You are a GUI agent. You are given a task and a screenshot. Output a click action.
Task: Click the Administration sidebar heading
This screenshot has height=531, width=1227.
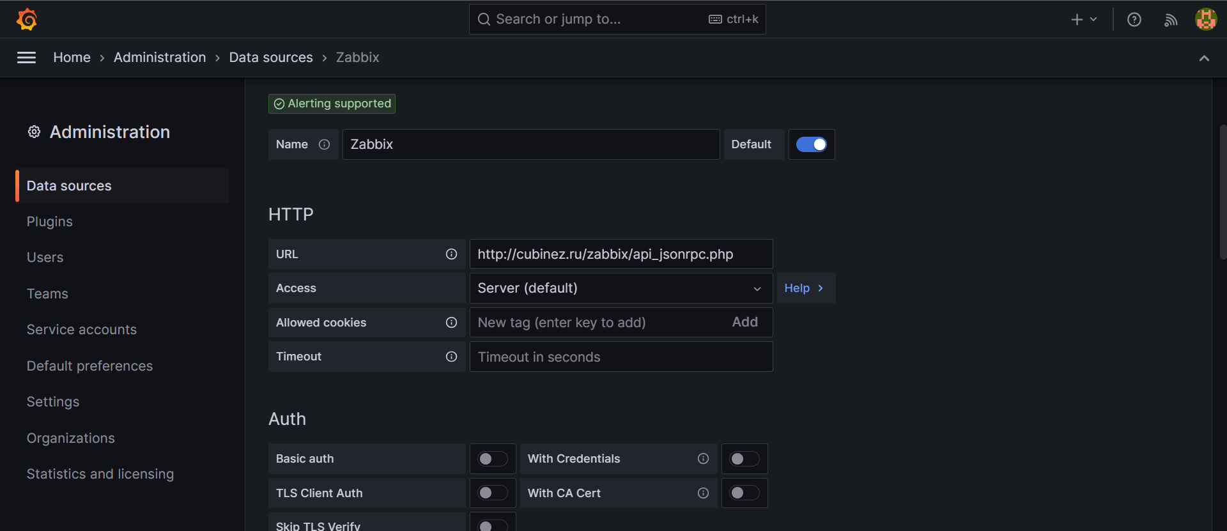(110, 132)
